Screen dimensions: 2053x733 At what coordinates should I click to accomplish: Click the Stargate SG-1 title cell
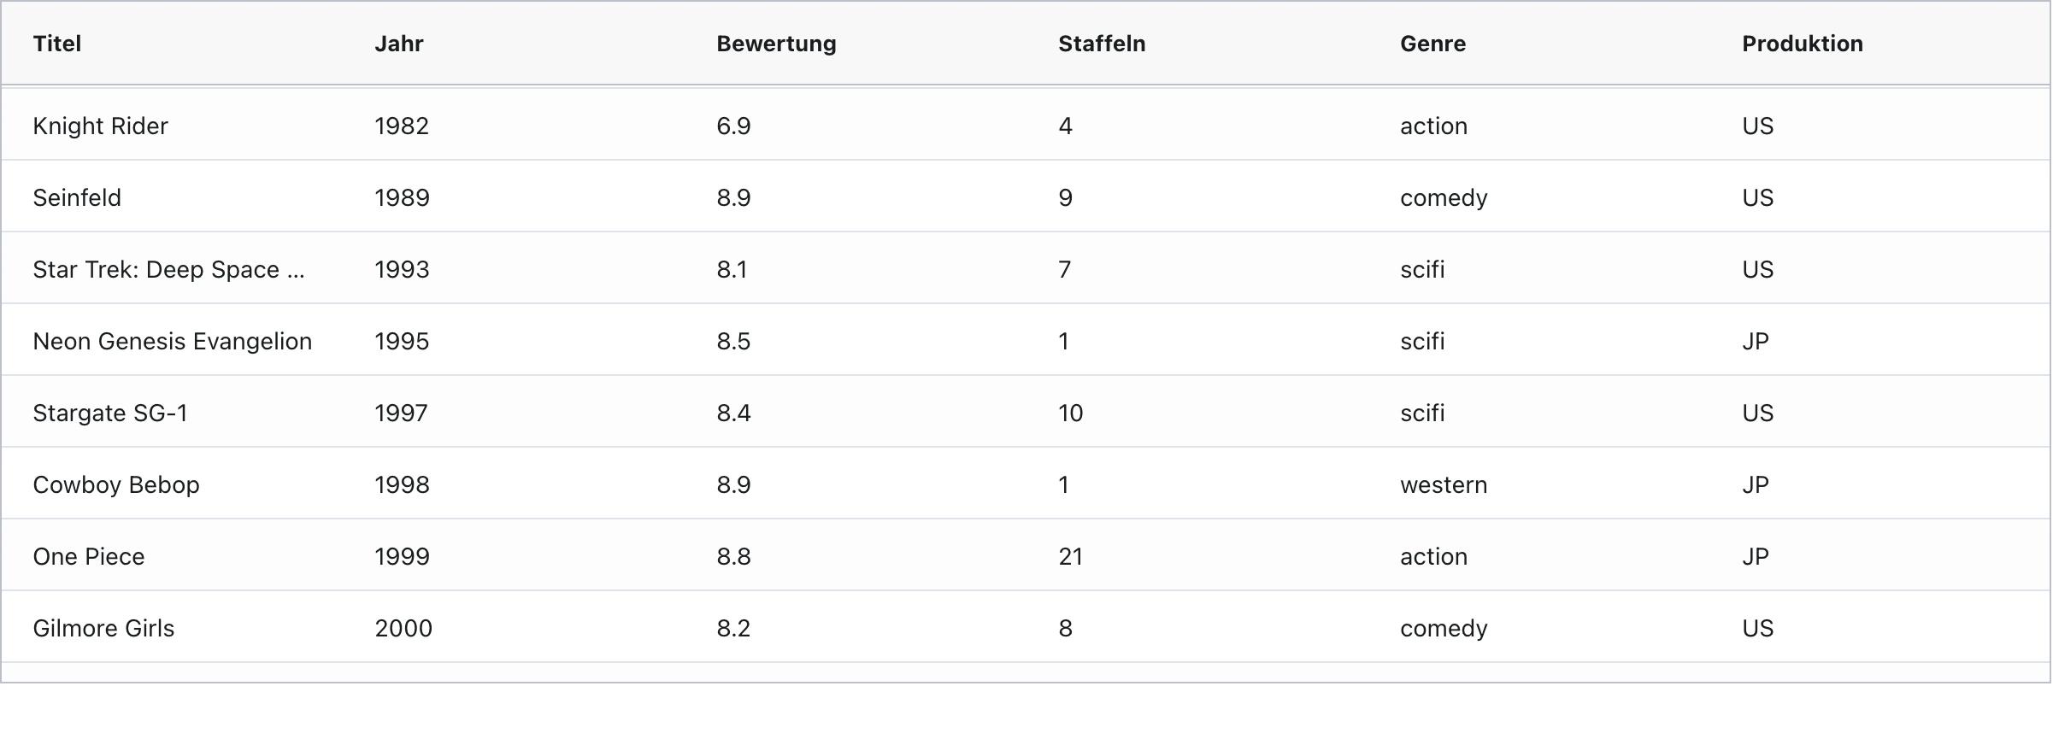(110, 413)
